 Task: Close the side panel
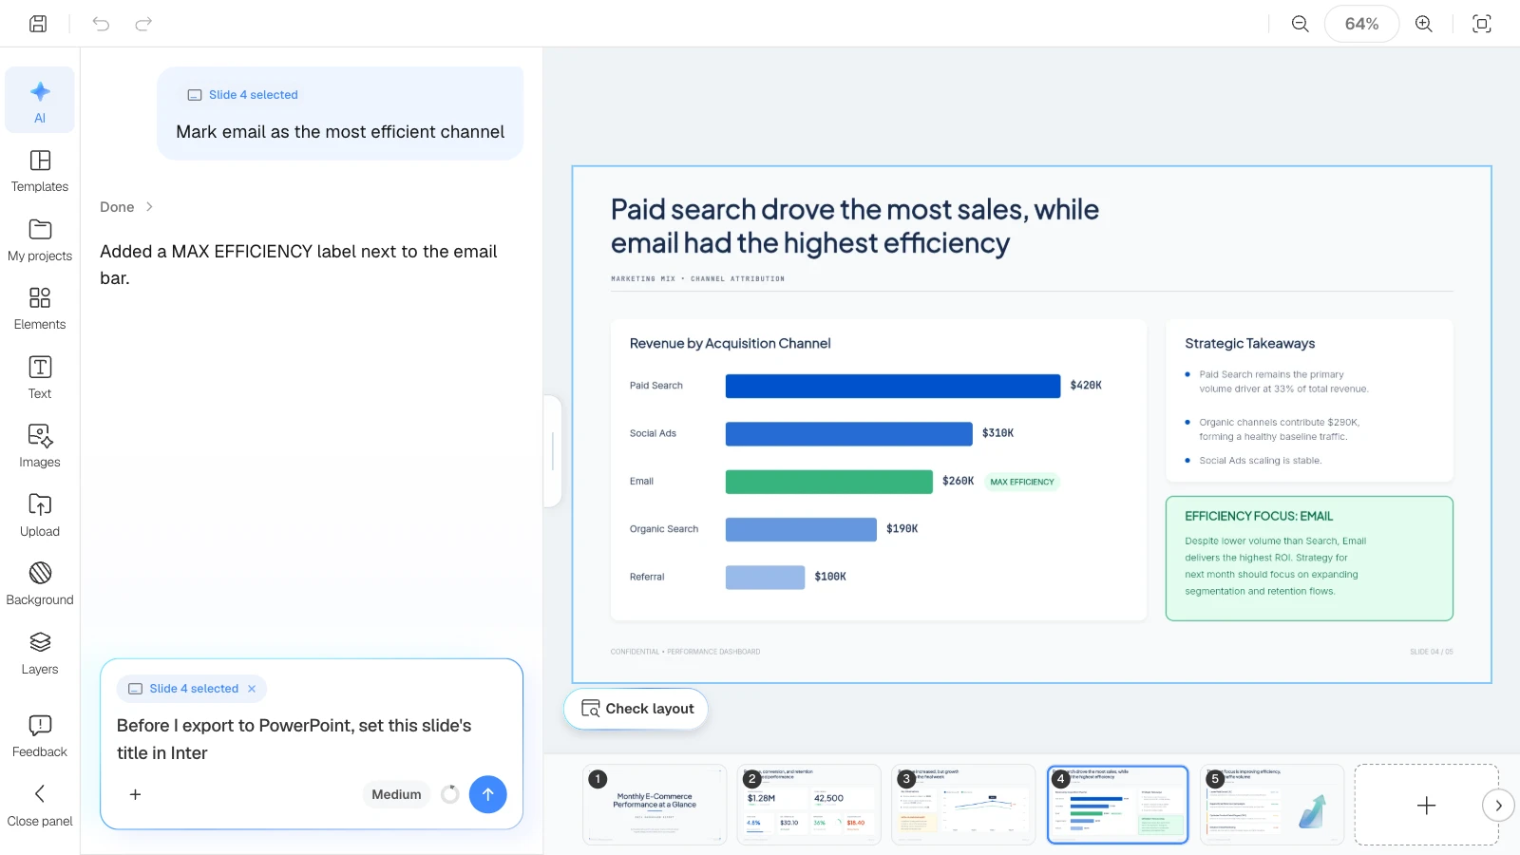[40, 806]
